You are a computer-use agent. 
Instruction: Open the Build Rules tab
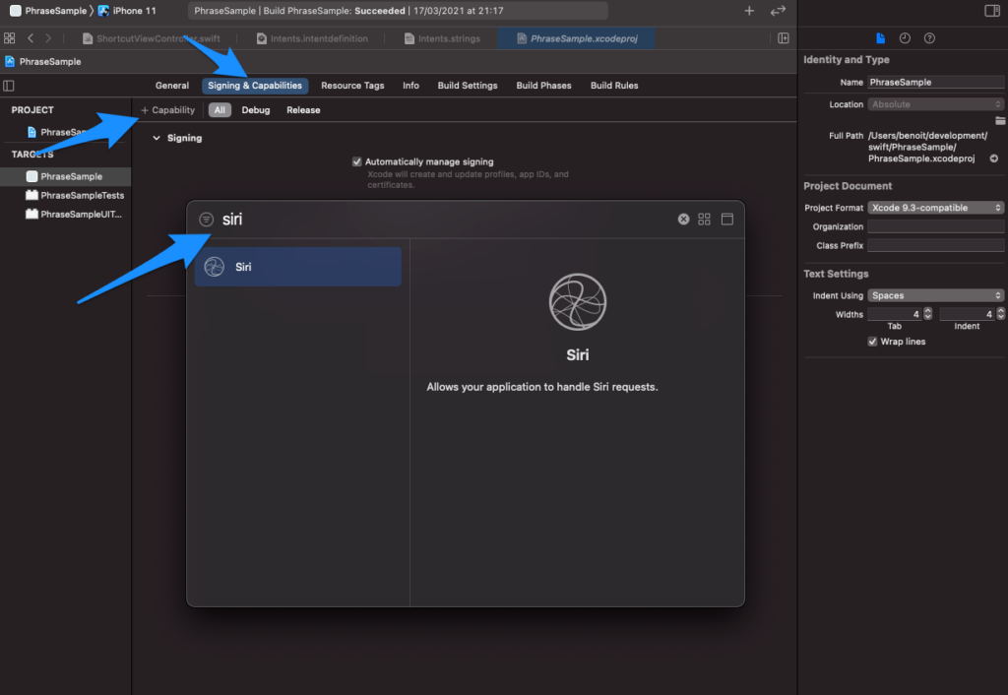(x=614, y=86)
